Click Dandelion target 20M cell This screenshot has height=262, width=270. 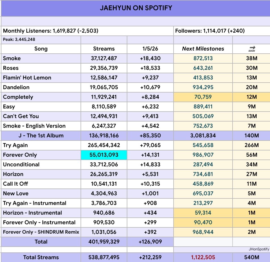[x=251, y=87]
